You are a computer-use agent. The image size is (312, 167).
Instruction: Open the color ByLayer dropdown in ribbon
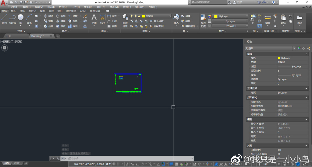230,16
